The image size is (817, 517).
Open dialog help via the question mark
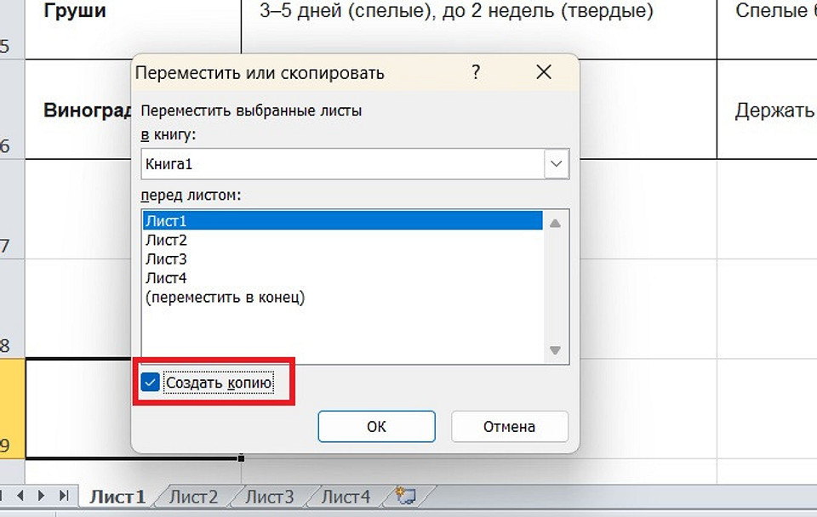coord(476,73)
